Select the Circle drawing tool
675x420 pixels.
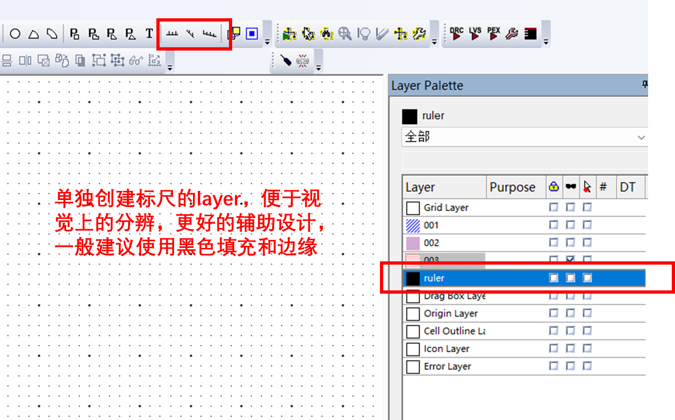point(15,34)
